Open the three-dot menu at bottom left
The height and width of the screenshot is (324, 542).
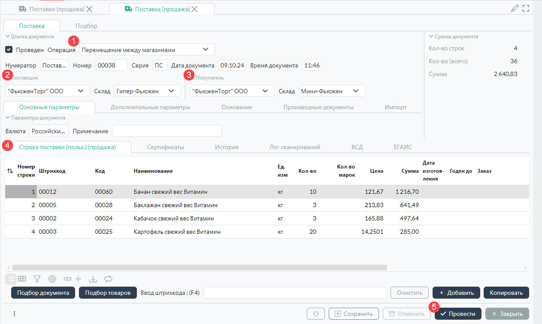(x=14, y=314)
